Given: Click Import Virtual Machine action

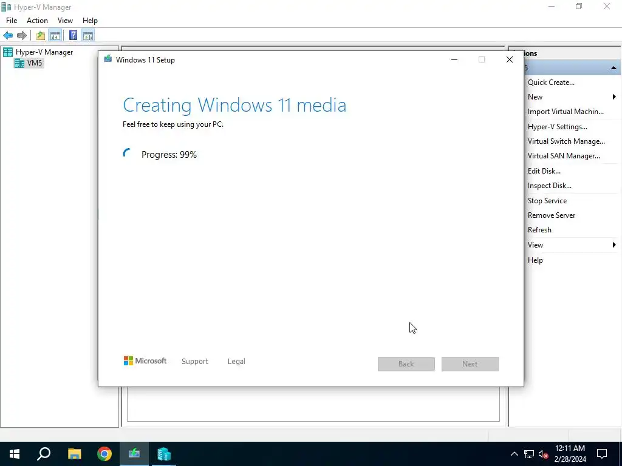Looking at the screenshot, I should click(566, 112).
